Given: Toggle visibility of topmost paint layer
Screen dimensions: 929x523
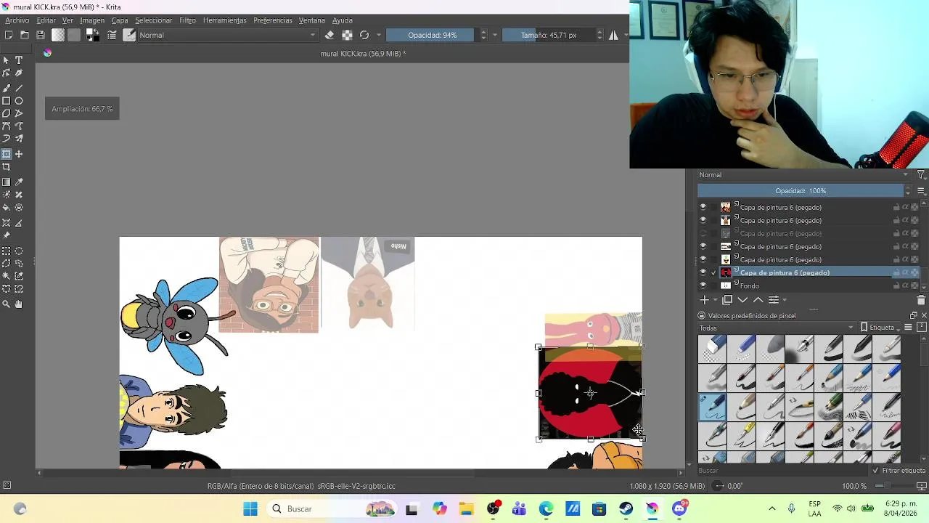Looking at the screenshot, I should 703,207.
